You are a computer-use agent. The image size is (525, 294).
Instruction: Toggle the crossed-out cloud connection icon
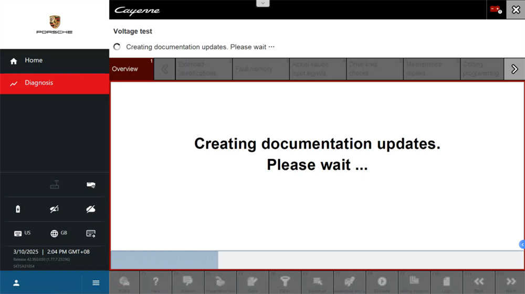91,209
